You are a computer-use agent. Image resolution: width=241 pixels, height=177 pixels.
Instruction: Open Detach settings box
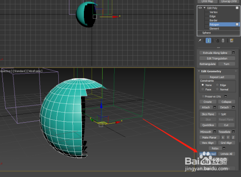pos(234,107)
